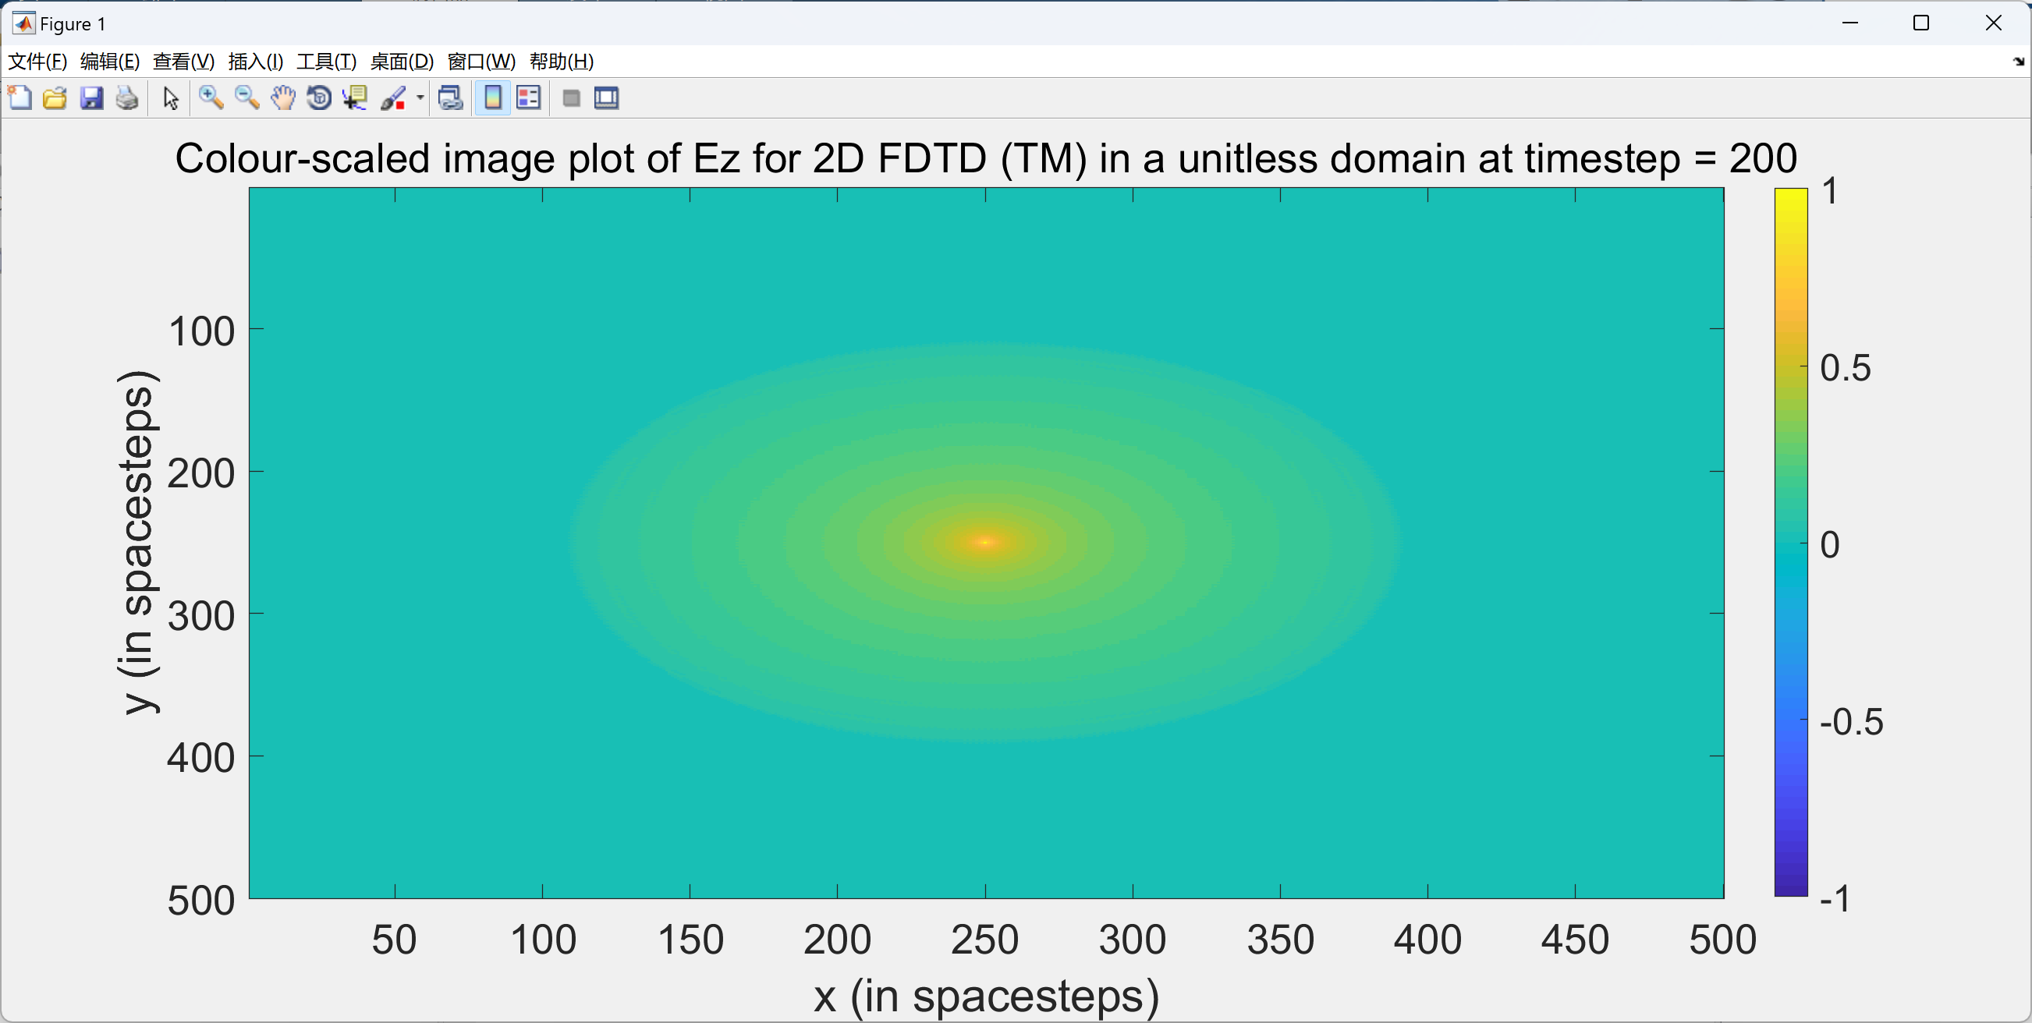Toggle the Edit Plot arrow tool
This screenshot has width=2032, height=1023.
[x=170, y=97]
